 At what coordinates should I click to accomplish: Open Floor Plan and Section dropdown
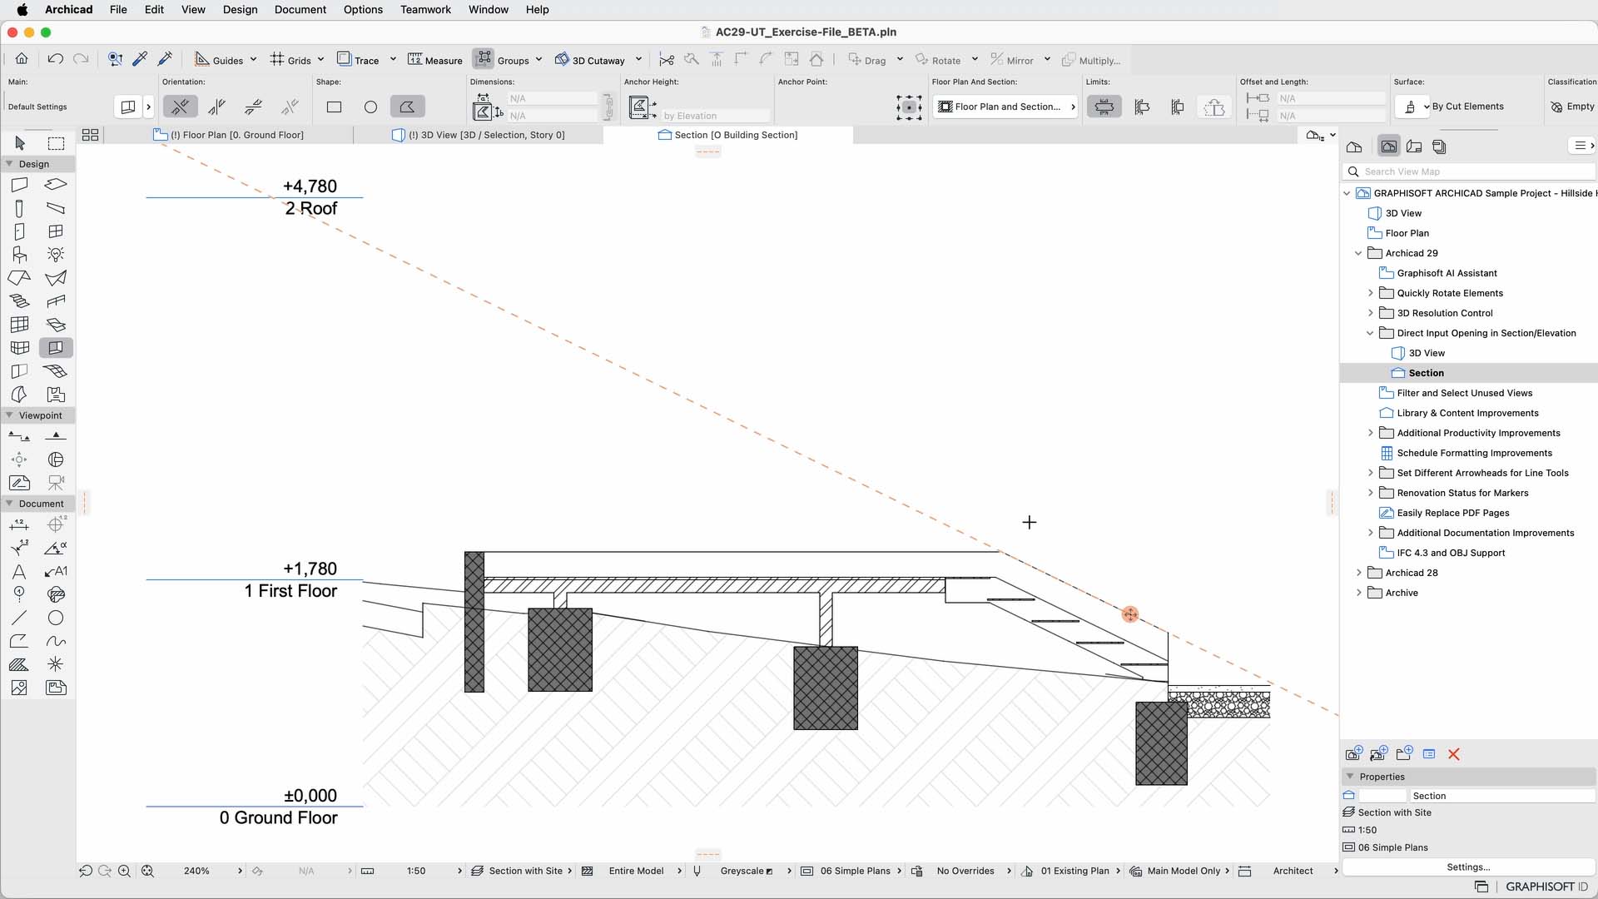(x=1005, y=107)
